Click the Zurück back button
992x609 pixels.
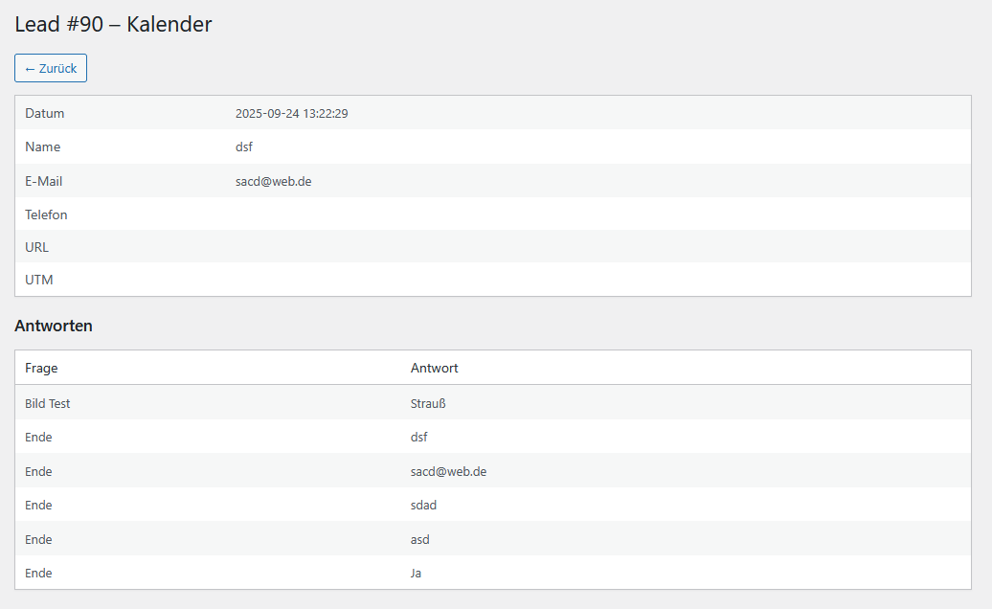pyautogui.click(x=51, y=68)
